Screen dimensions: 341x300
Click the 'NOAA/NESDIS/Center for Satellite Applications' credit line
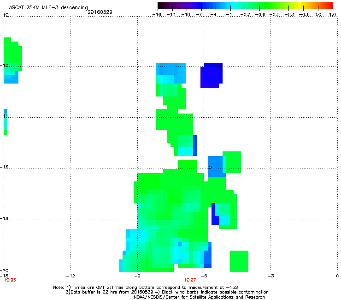(x=199, y=297)
